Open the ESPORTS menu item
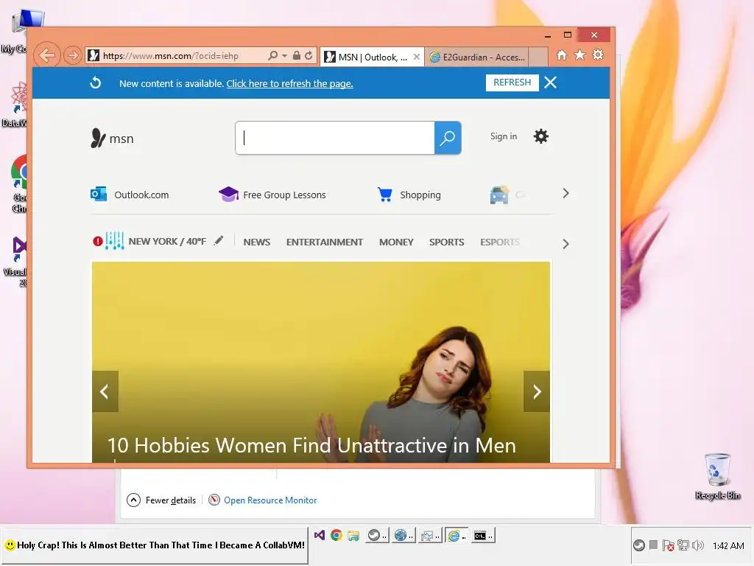This screenshot has width=754, height=566. click(500, 242)
